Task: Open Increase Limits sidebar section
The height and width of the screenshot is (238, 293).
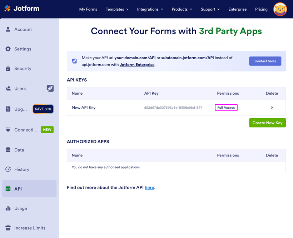Action: tap(29, 228)
